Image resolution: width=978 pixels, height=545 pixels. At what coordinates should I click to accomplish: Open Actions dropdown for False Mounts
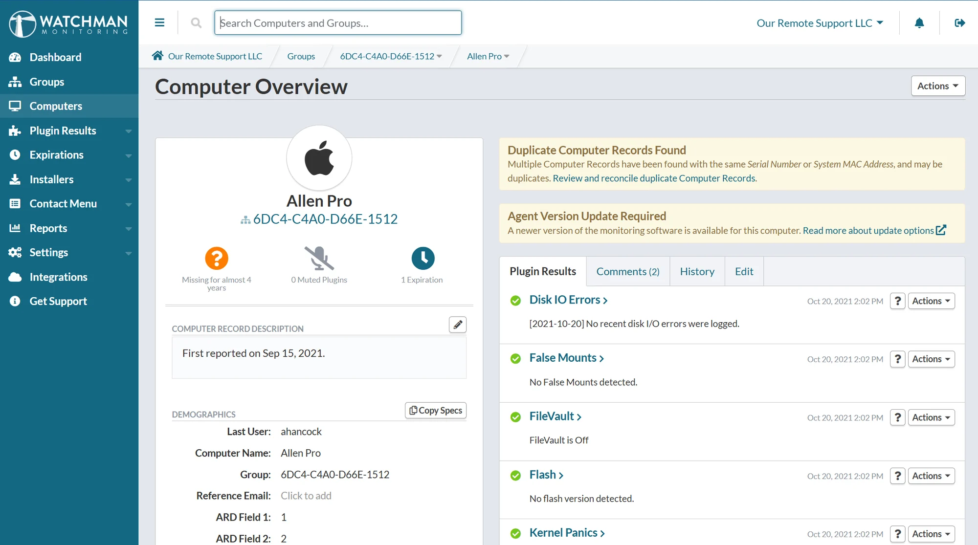(931, 359)
